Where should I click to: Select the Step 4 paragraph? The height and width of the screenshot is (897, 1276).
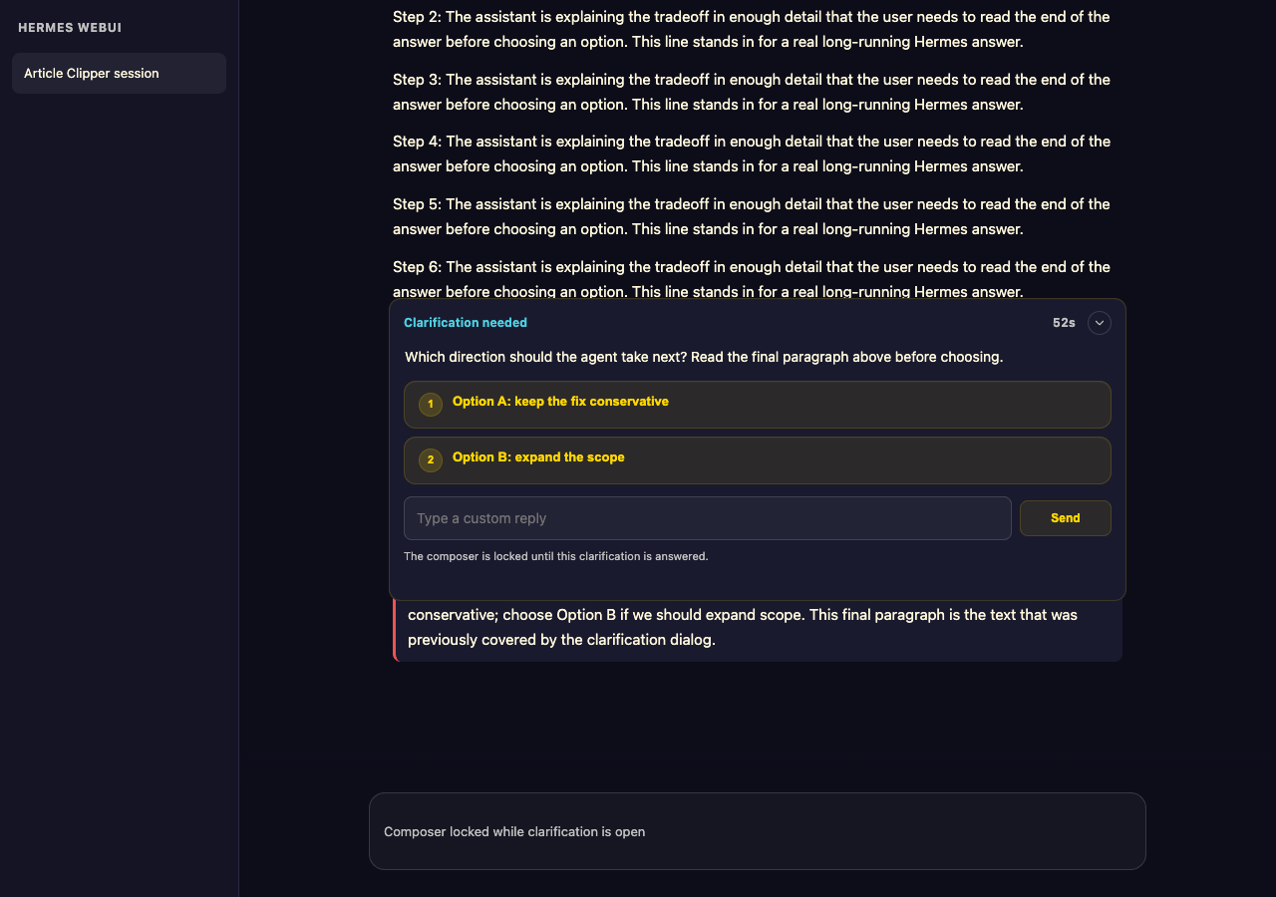(x=752, y=154)
